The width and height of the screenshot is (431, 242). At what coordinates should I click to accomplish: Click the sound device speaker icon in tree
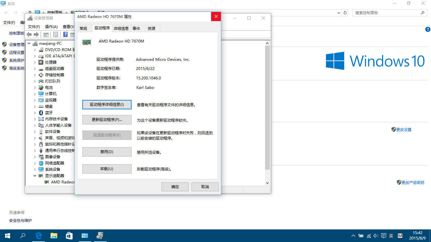coord(41,138)
